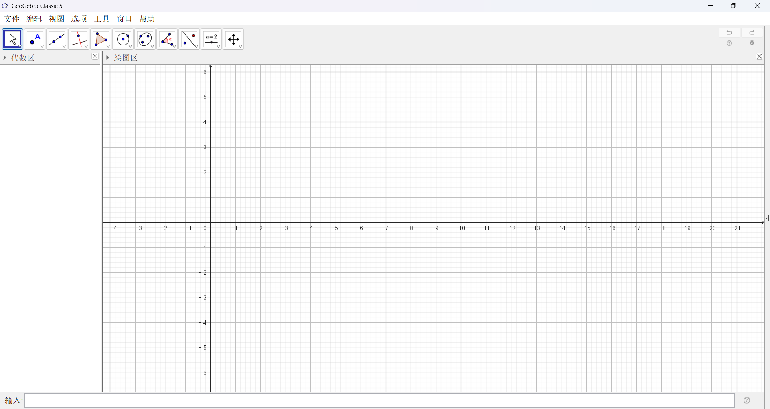Close the 绘图区 panel

tap(760, 57)
